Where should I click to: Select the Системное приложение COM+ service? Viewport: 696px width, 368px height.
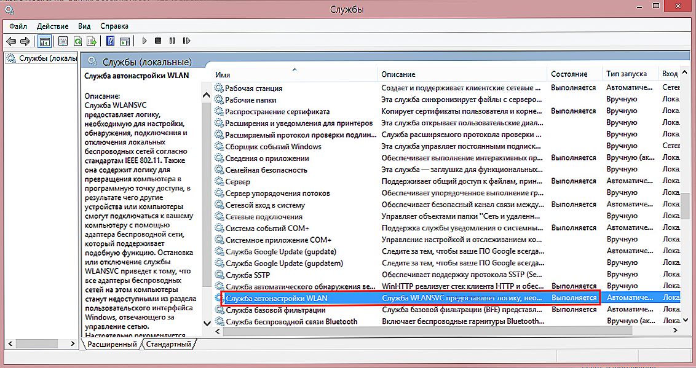pyautogui.click(x=279, y=240)
